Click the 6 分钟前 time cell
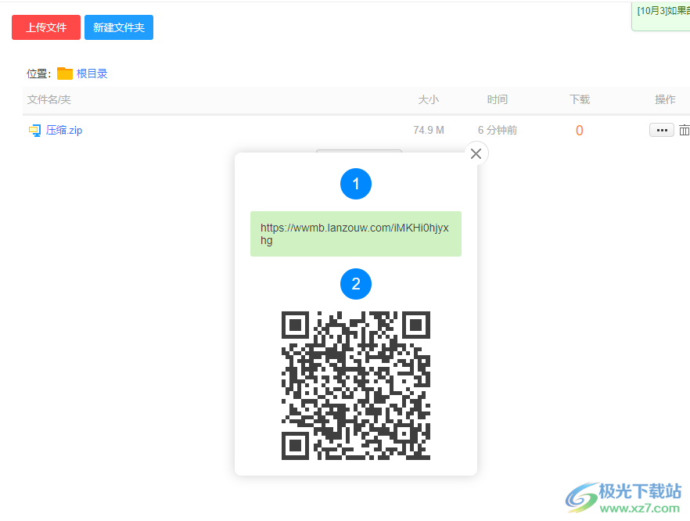Image resolution: width=690 pixels, height=521 pixels. point(498,130)
